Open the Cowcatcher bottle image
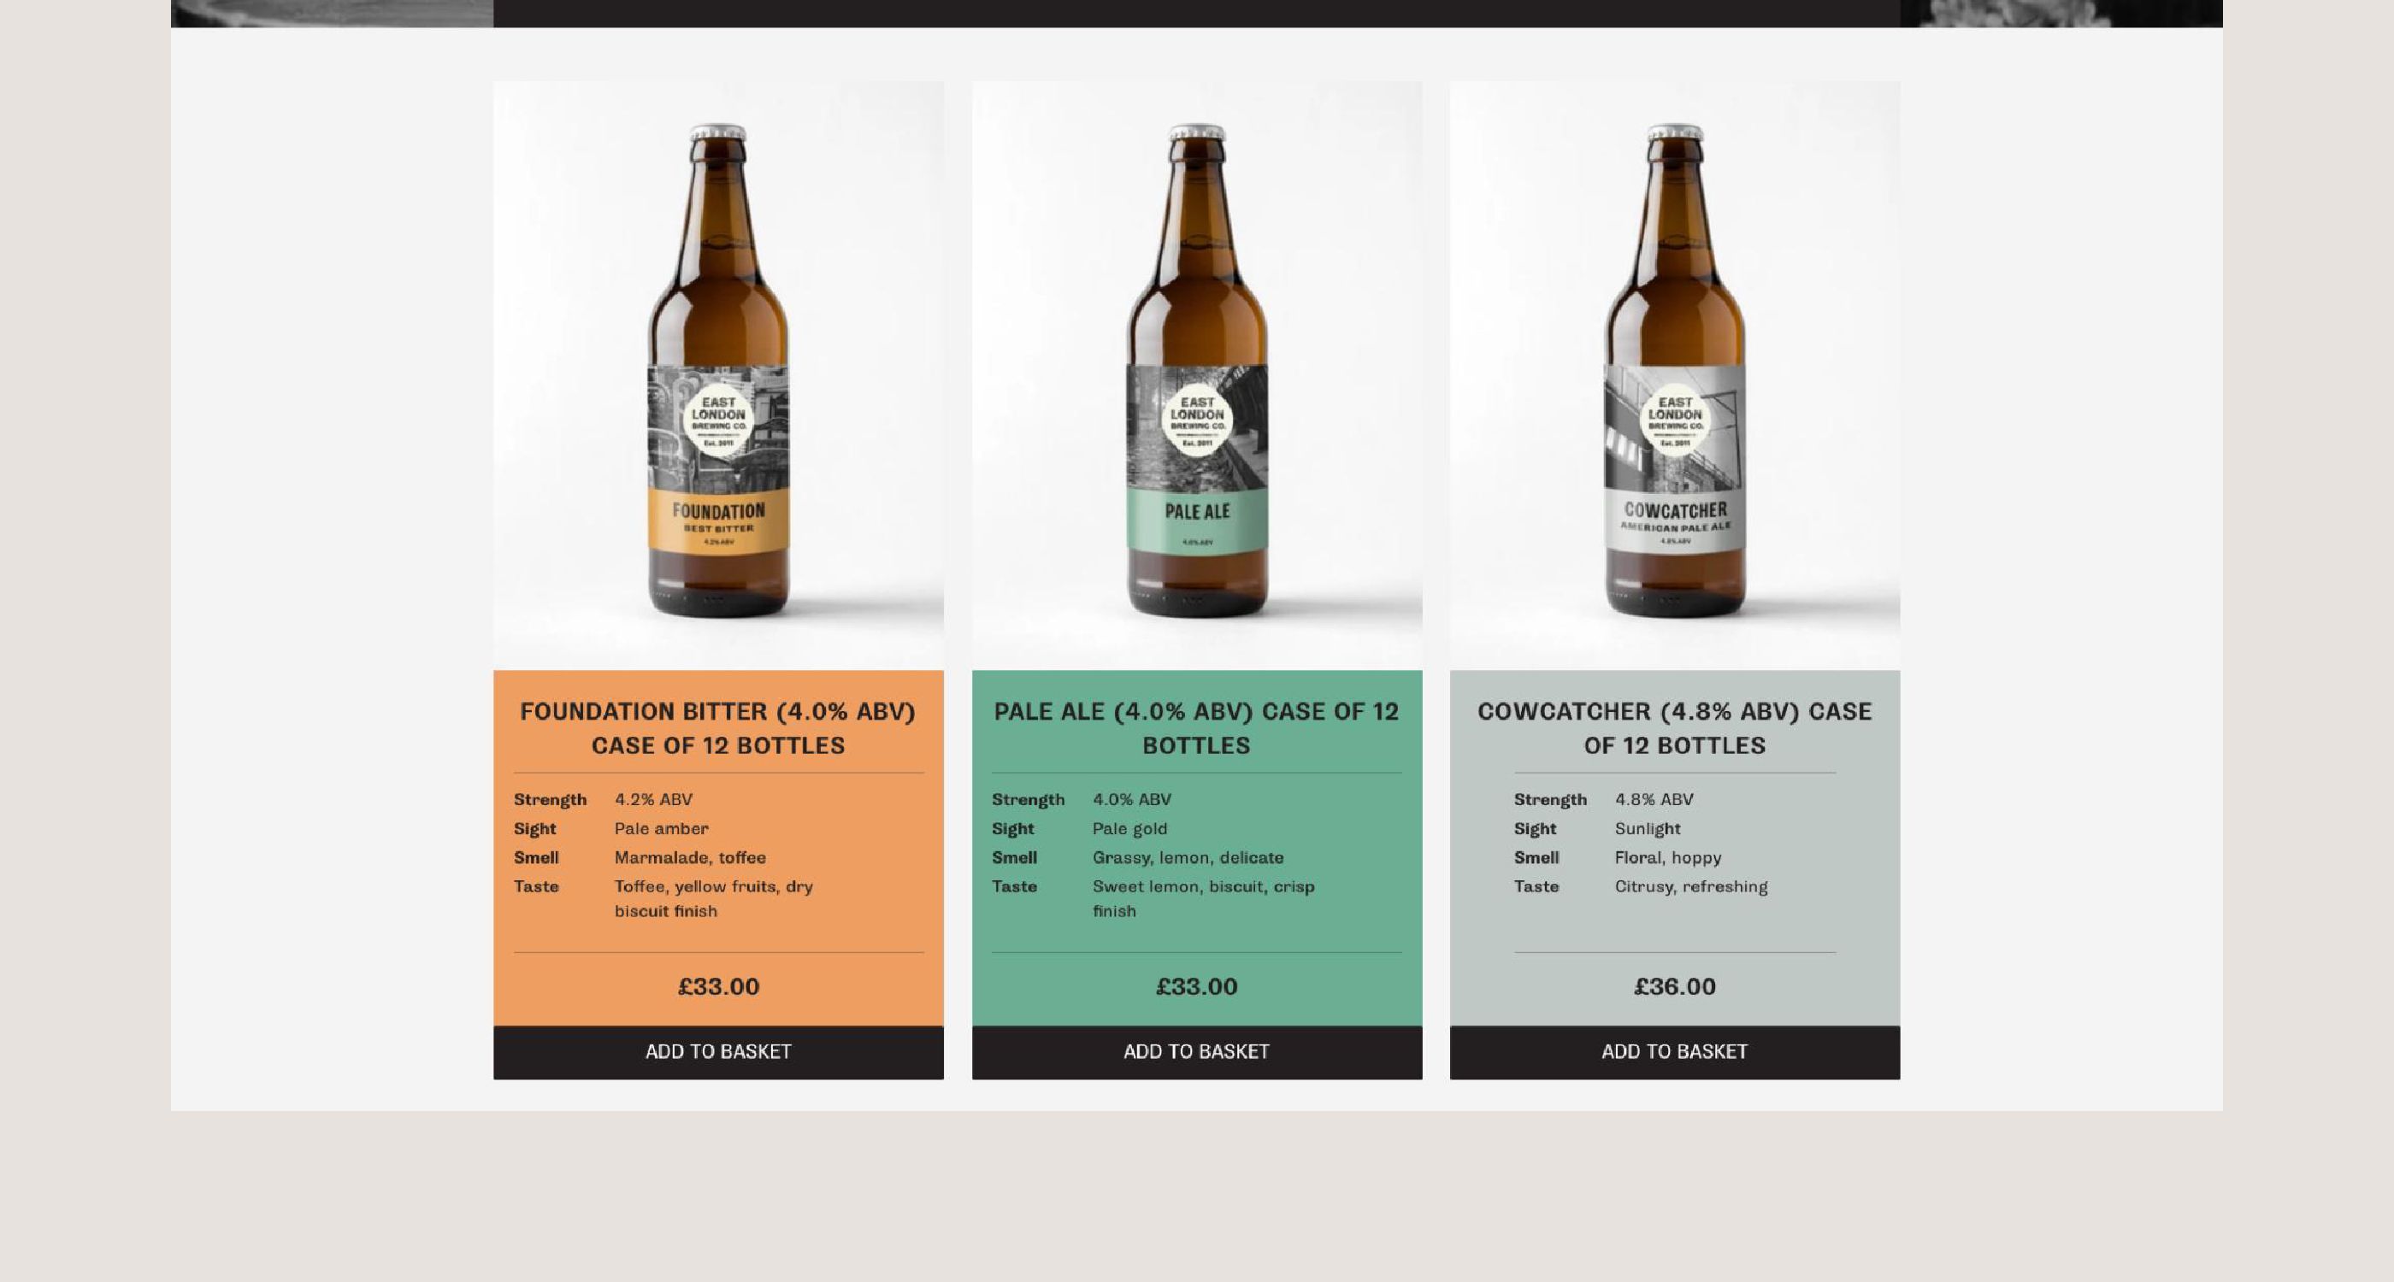This screenshot has height=1282, width=2394. [x=1675, y=375]
